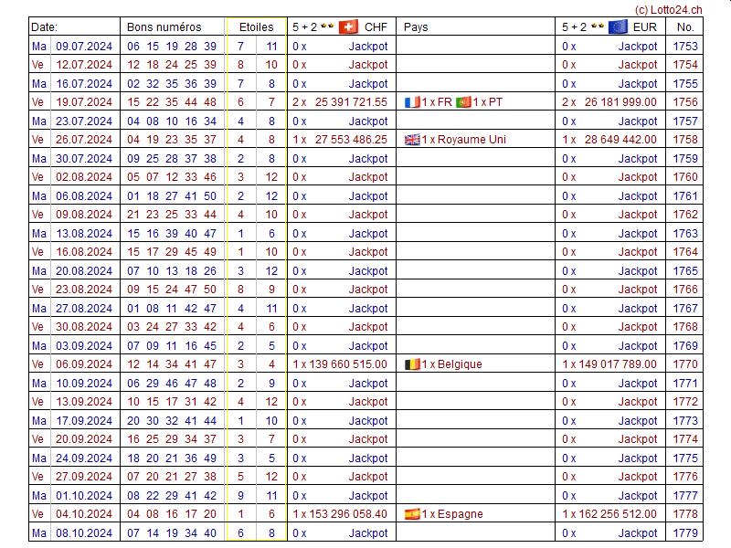Click the two stars icon in CHF header
Image resolution: width=731 pixels, height=548 pixels.
(327, 26)
